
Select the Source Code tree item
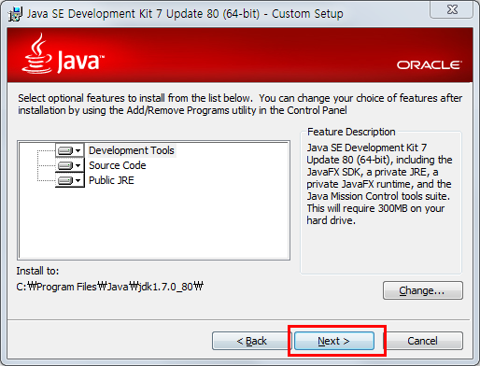click(x=118, y=165)
